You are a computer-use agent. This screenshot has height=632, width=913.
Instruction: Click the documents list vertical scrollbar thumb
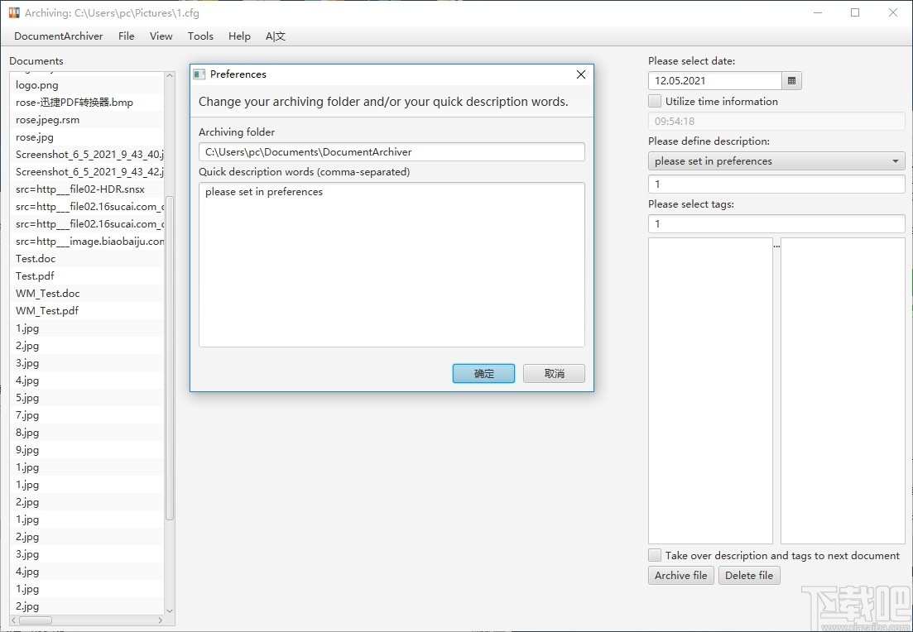(170, 358)
